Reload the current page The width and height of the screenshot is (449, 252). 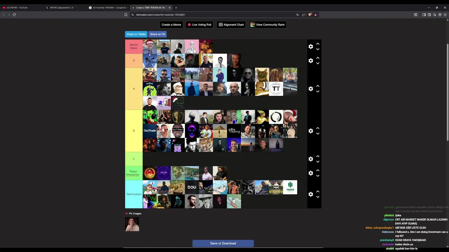(x=14, y=15)
